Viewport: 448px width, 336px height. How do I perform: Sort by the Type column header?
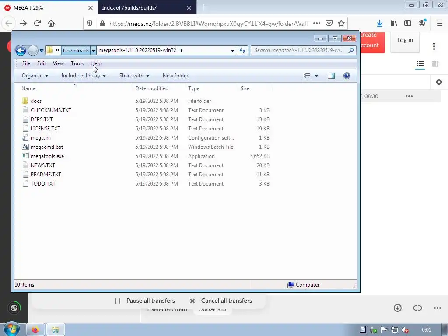211,88
